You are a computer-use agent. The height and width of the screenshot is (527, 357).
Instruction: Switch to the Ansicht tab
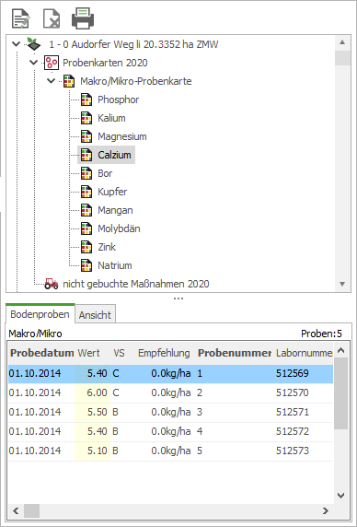95,315
